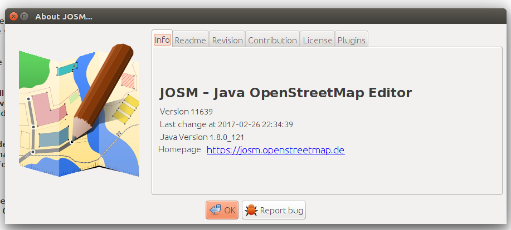This screenshot has width=511, height=230.
Task: Open the Readme tab
Action: pos(191,41)
